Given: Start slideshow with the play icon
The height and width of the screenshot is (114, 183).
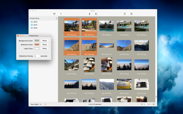Looking at the screenshot, I should [x=125, y=14].
